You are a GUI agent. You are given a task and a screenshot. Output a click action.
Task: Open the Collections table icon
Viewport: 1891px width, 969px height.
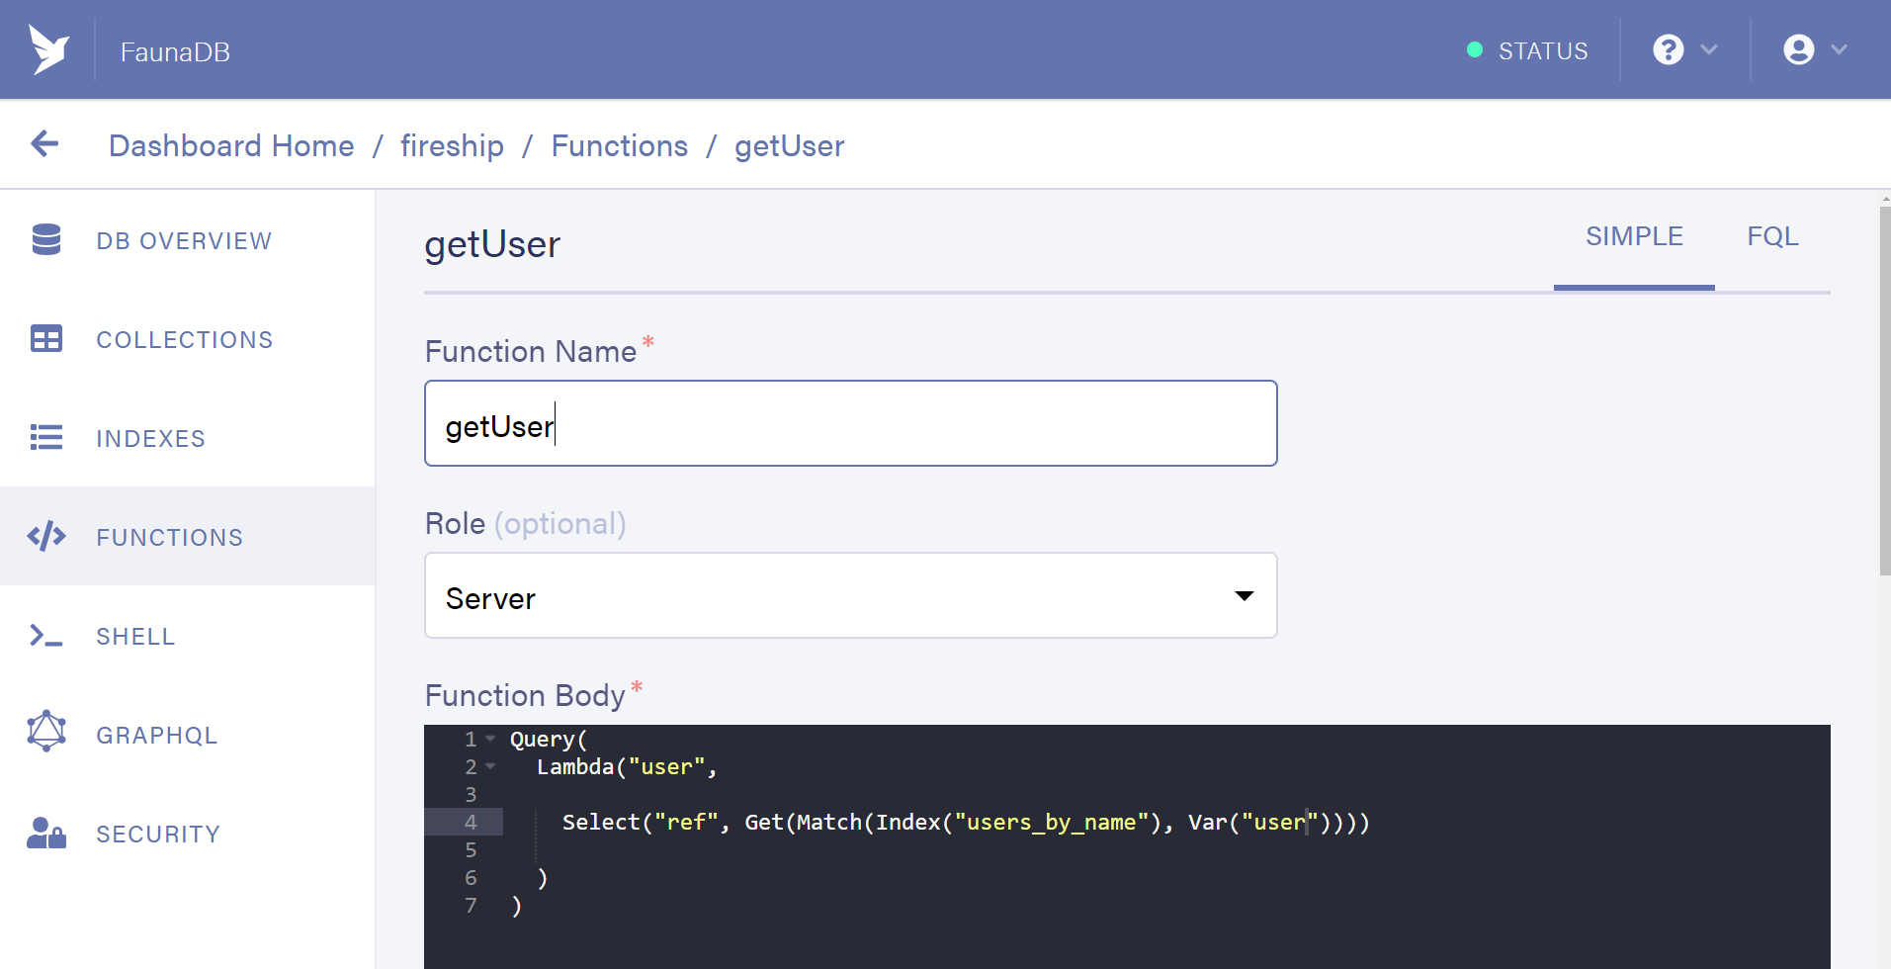click(x=46, y=339)
